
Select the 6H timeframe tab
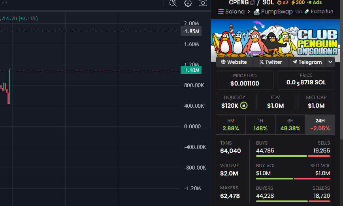click(290, 125)
